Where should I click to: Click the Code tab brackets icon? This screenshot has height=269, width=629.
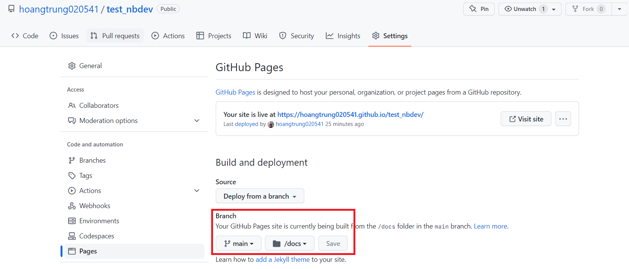pyautogui.click(x=15, y=36)
